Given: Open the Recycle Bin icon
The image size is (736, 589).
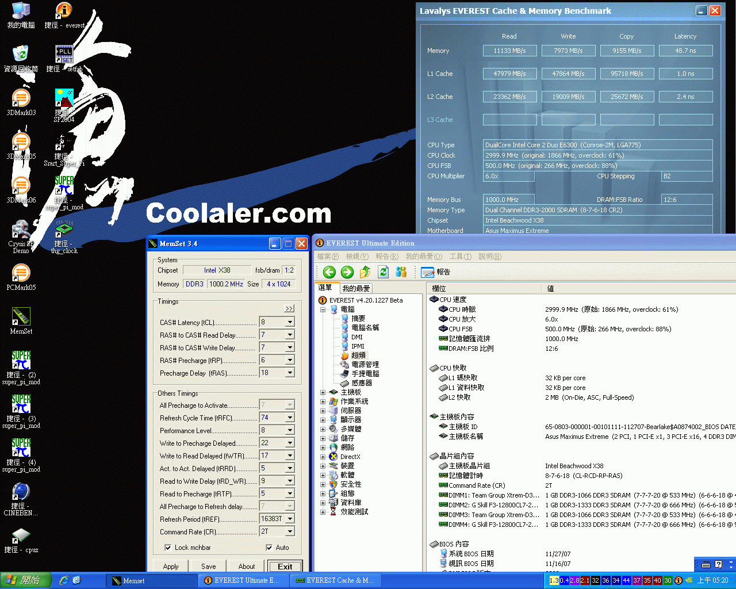Looking at the screenshot, I should click(x=21, y=59).
